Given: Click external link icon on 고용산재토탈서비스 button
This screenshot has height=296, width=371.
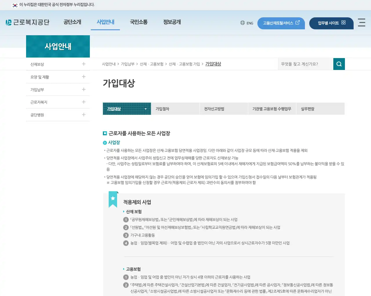Looking at the screenshot, I should coord(298,23).
